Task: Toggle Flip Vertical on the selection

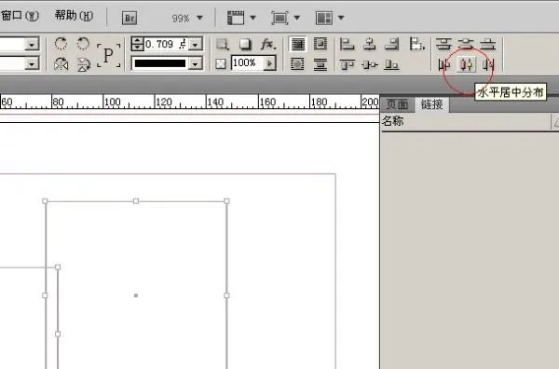Action: (83, 64)
